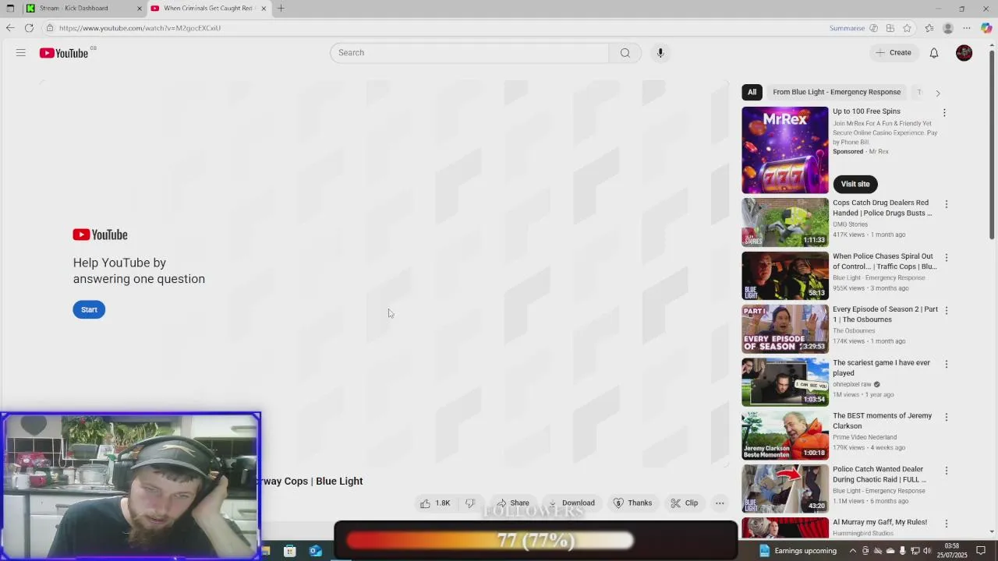
Task: Start voice search with microphone icon
Action: [x=660, y=53]
